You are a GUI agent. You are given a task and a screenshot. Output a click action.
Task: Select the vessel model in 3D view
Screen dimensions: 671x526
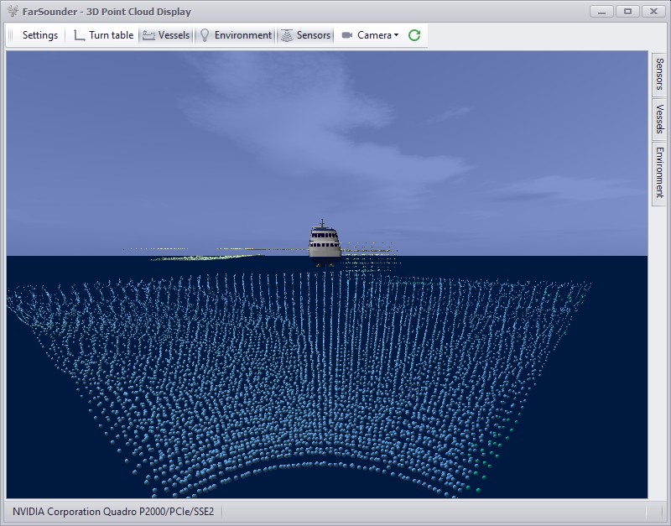[323, 242]
